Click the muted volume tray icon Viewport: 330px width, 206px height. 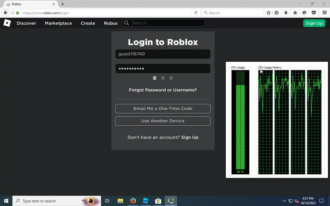[297, 201]
